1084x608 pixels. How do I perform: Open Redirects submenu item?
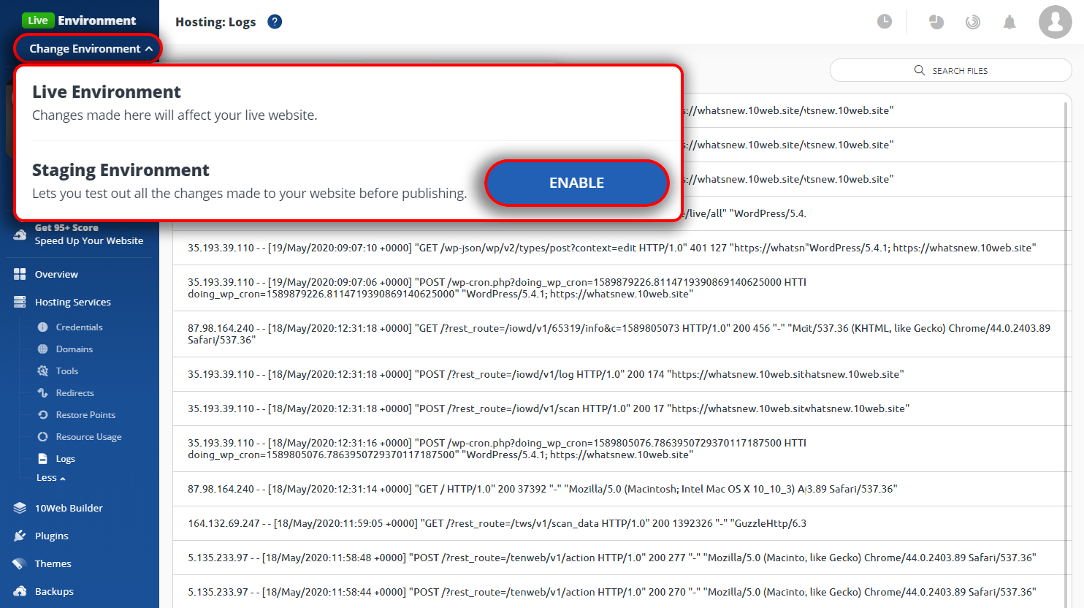pyautogui.click(x=75, y=393)
